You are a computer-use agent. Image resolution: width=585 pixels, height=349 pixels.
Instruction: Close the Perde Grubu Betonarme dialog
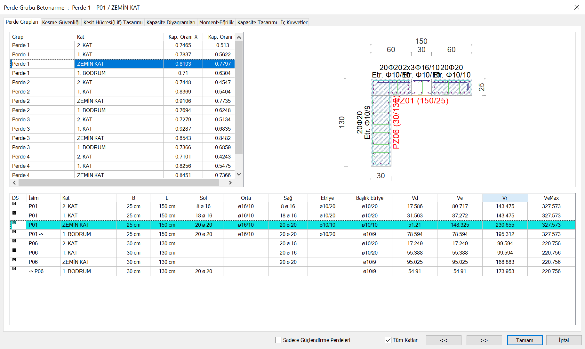point(577,7)
